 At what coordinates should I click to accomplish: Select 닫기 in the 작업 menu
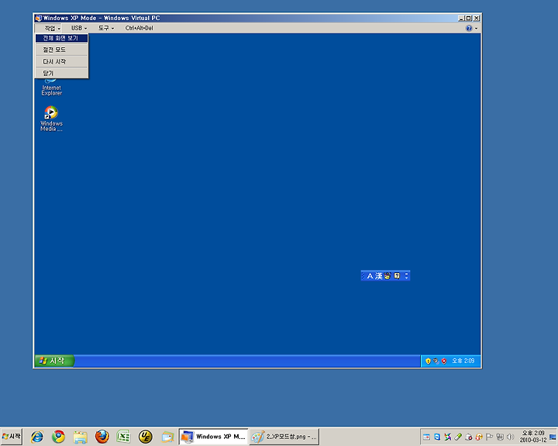click(61, 73)
